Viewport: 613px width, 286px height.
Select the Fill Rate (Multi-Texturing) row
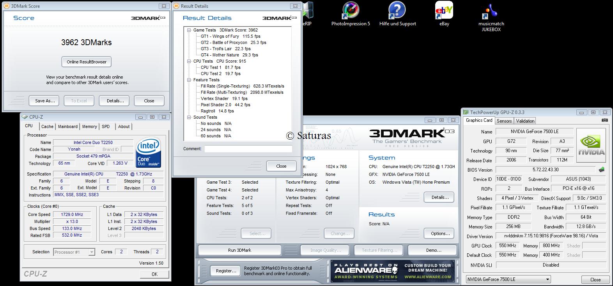tap(242, 92)
